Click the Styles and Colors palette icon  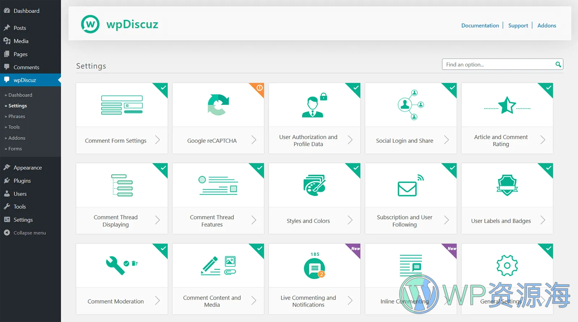[x=315, y=185]
